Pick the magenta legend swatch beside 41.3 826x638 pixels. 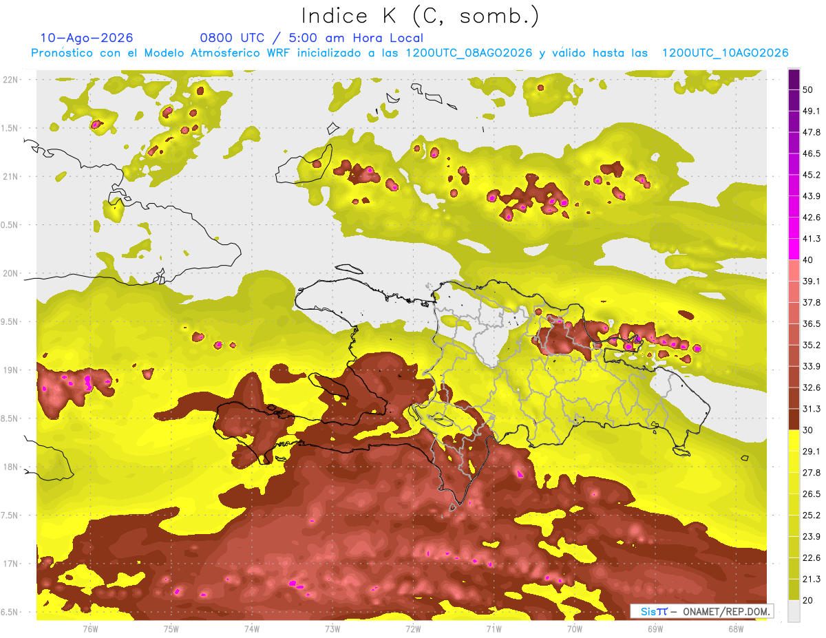click(794, 248)
